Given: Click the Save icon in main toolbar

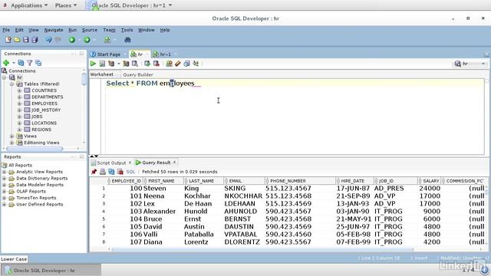Looking at the screenshot, I should pyautogui.click(x=25, y=40).
